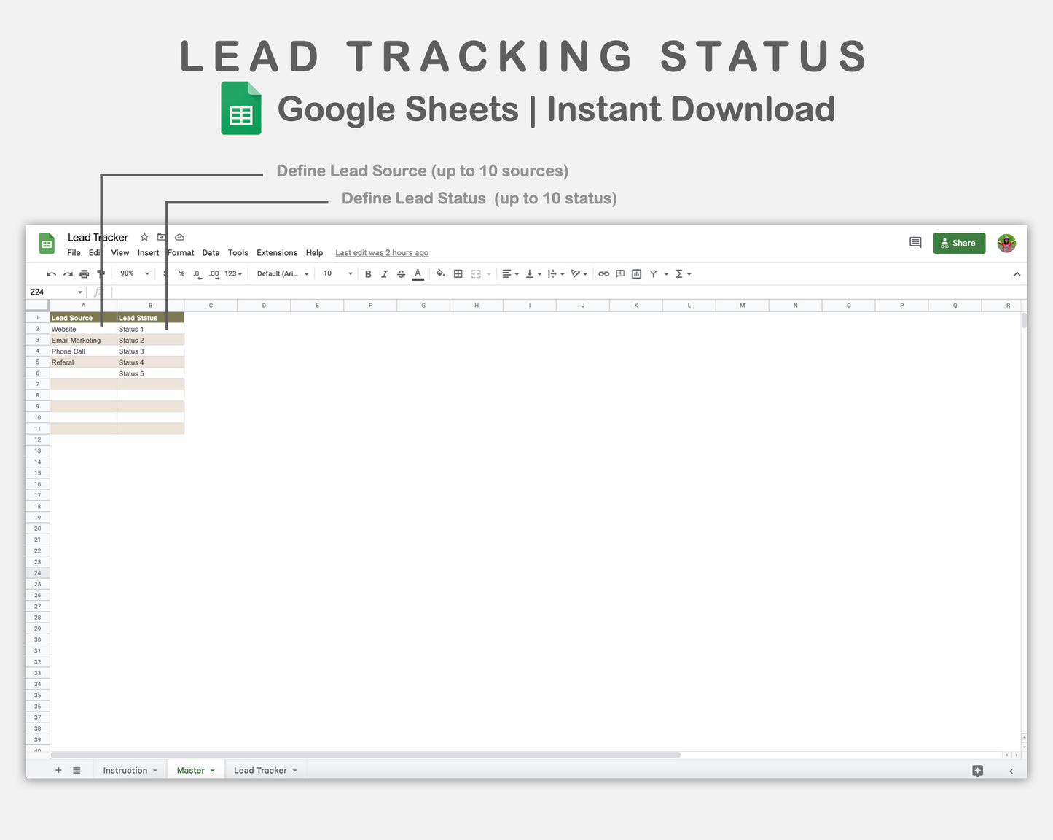The height and width of the screenshot is (840, 1053).
Task: Select cell containing Email Marketing
Action: pos(76,340)
